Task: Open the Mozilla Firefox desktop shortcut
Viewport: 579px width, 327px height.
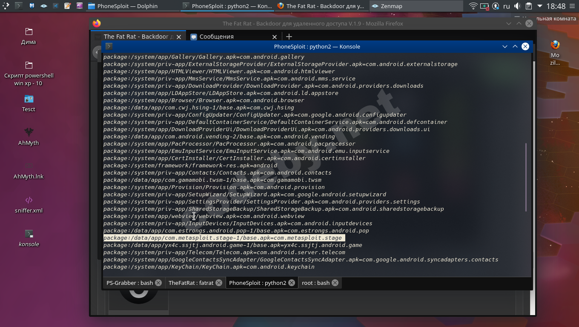Action: (555, 53)
